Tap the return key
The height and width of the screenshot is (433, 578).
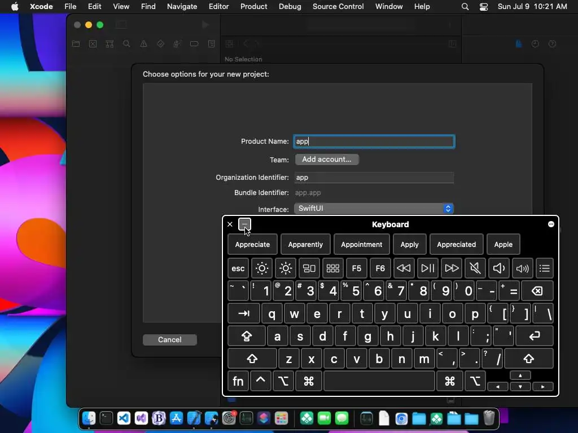tap(535, 336)
